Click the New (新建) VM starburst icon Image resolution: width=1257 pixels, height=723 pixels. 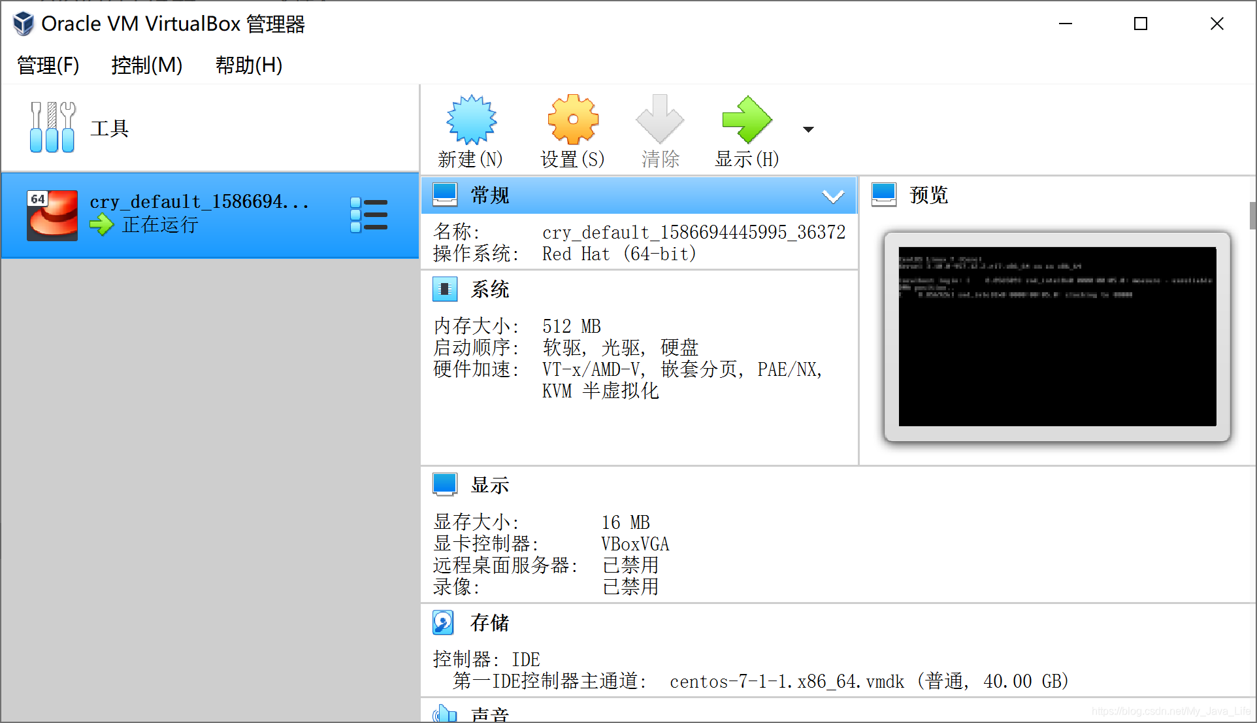tap(471, 120)
